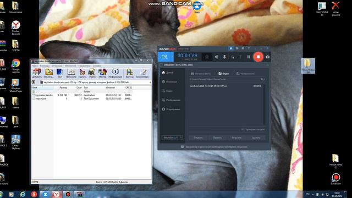Click the Открыть button in Bandicam
352x198 pixels.
198,137
